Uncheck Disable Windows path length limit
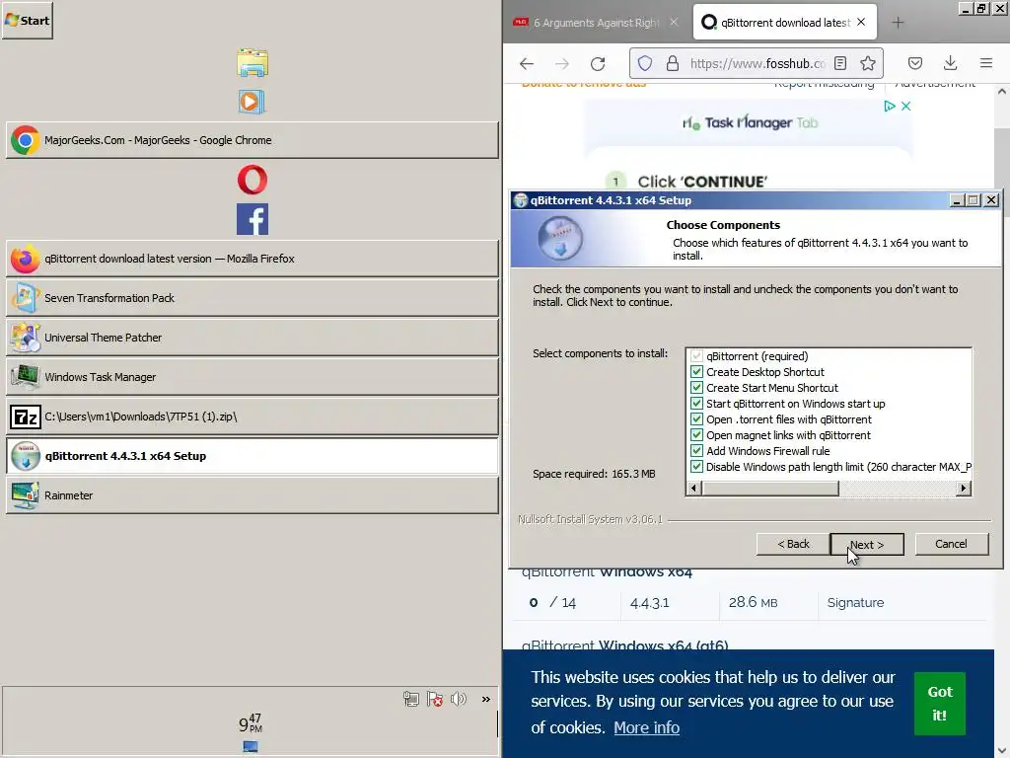The height and width of the screenshot is (758, 1010). pos(696,467)
